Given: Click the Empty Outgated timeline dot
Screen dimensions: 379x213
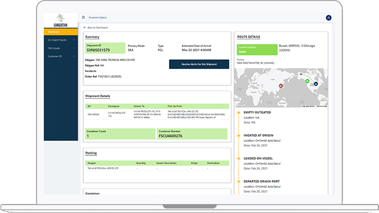Looking at the screenshot, I should coord(239,113).
